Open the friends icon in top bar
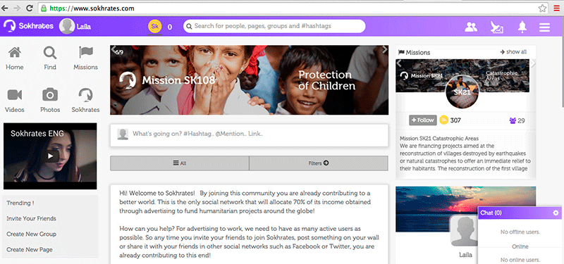The height and width of the screenshot is (264, 564). point(471,27)
